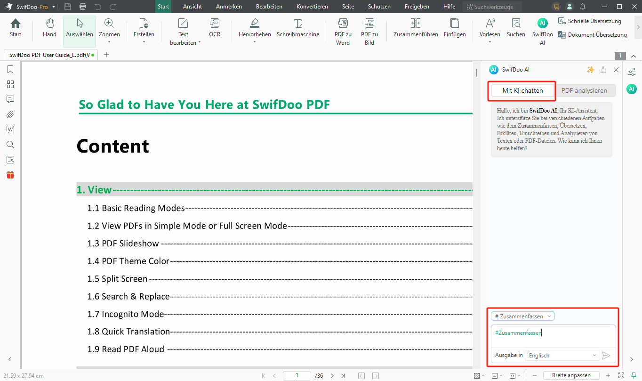The width and height of the screenshot is (642, 381).
Task: Open the page background dropdown in status bar
Action: 479,375
